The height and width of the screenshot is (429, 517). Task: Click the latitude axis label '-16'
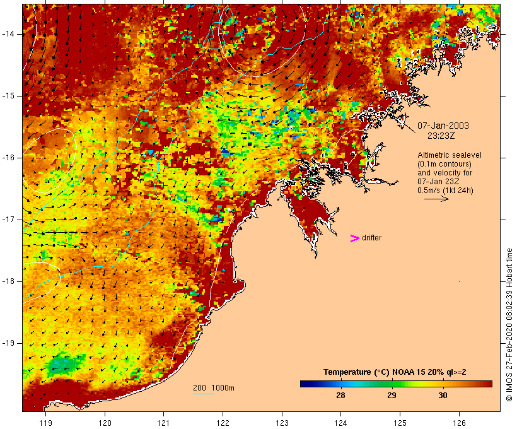click(8, 158)
